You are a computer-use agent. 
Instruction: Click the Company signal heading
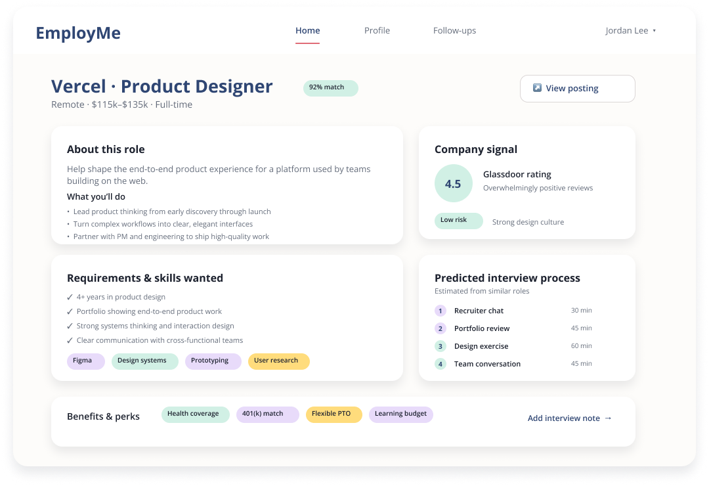(x=476, y=149)
